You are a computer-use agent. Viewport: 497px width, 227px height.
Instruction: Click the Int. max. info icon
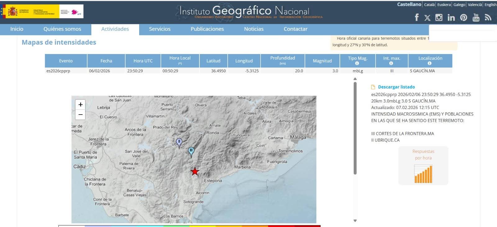(x=391, y=63)
